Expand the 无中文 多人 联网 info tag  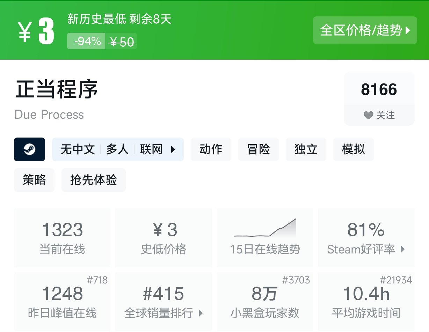pyautogui.click(x=118, y=149)
